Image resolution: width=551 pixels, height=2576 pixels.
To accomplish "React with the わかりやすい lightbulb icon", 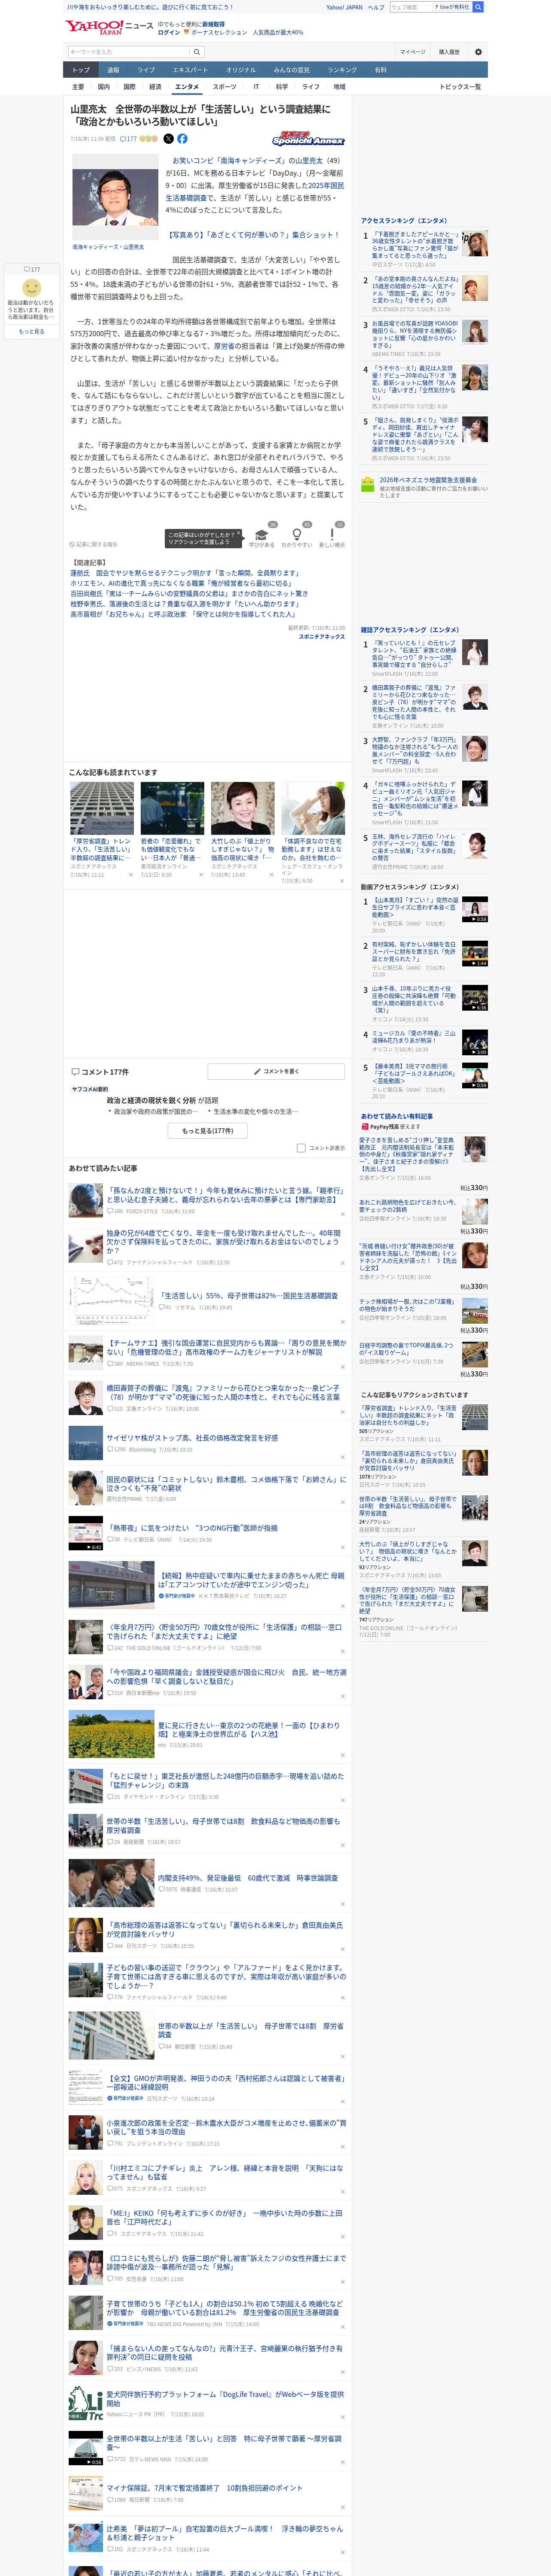I will click(x=296, y=535).
